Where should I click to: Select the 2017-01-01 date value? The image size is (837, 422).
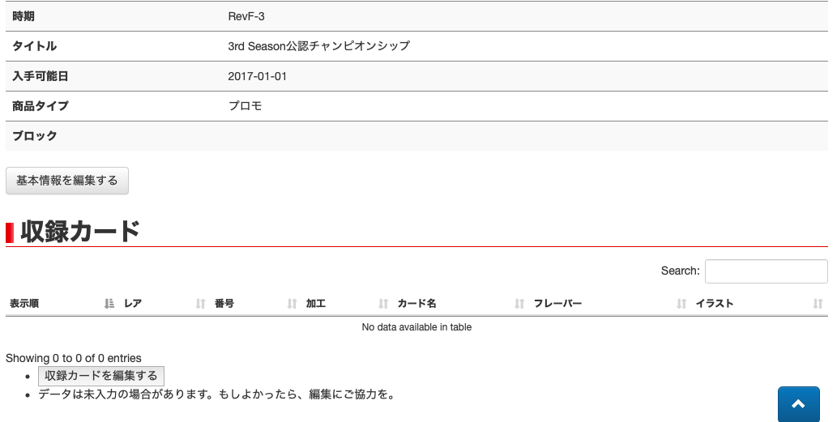point(258,76)
